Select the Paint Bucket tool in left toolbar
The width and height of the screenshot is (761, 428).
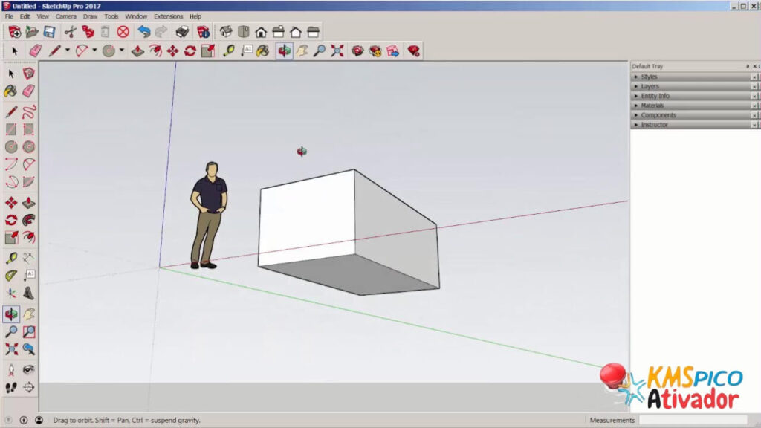pos(10,91)
